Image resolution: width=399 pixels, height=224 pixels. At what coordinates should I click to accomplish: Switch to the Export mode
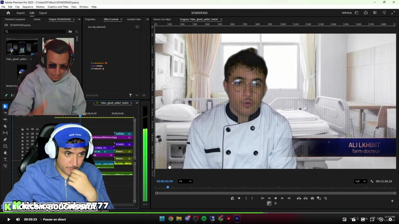pos(43,13)
